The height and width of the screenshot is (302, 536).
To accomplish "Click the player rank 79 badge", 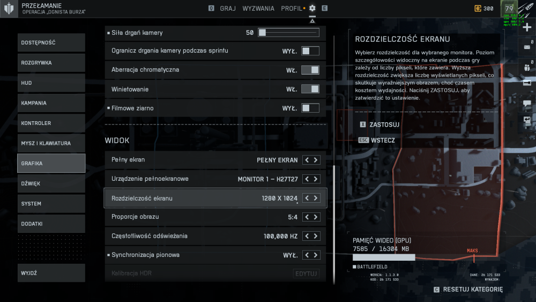I will tap(509, 9).
